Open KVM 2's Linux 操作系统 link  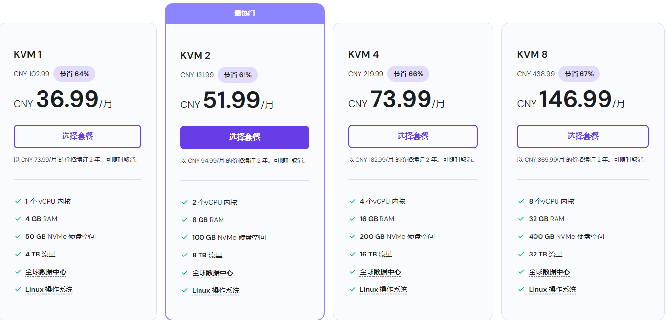tap(216, 291)
